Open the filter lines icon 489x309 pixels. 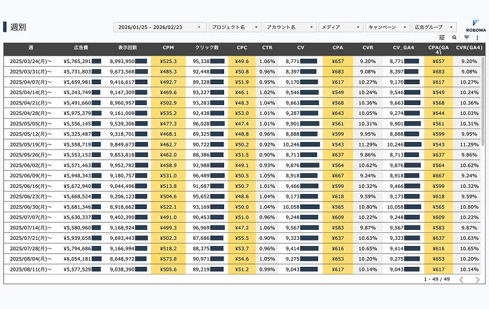(x=466, y=38)
